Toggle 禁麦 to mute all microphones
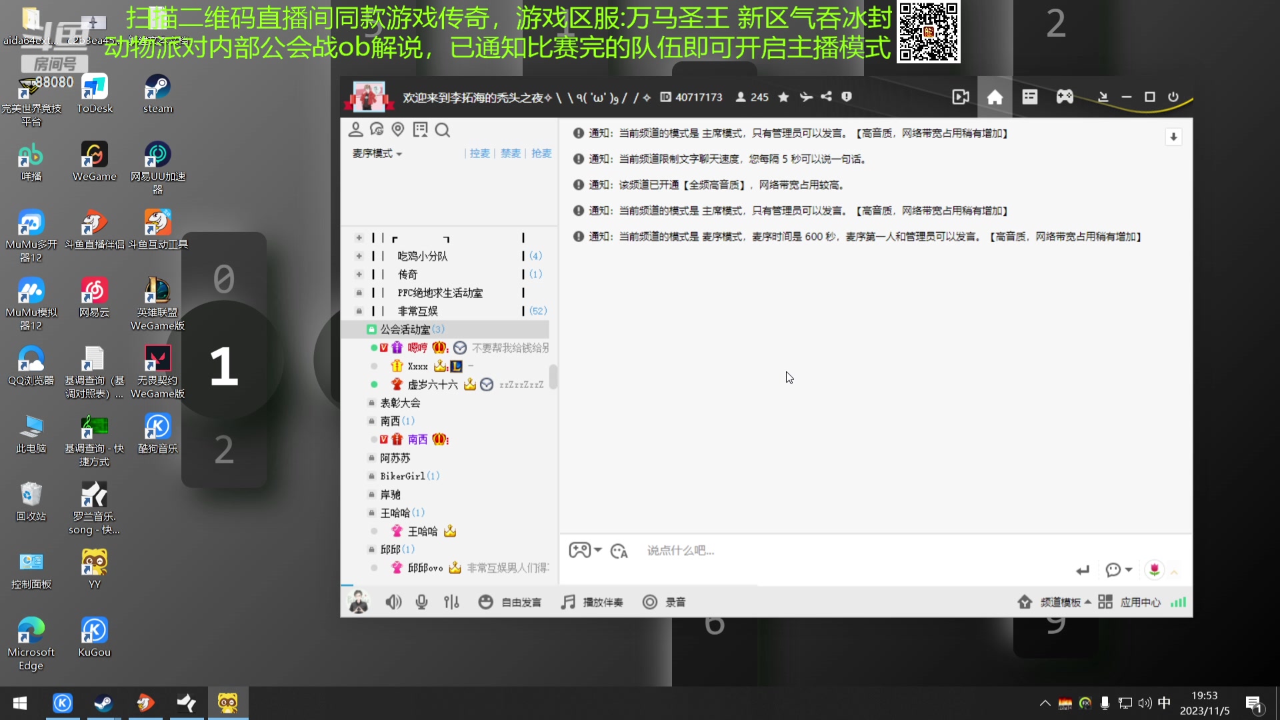1280x720 pixels. click(510, 153)
